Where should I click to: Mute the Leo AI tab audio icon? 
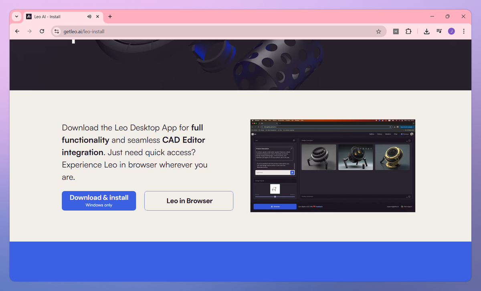(89, 16)
